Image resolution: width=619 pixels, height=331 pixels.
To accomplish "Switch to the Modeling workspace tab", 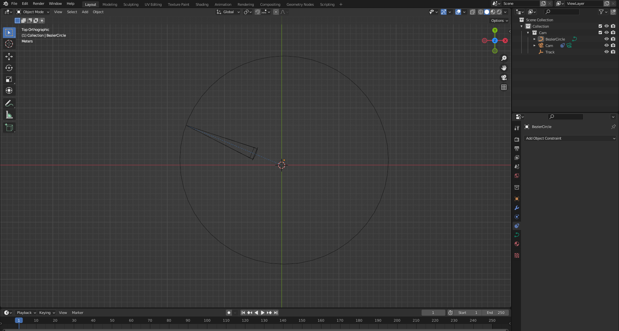I will tap(110, 5).
